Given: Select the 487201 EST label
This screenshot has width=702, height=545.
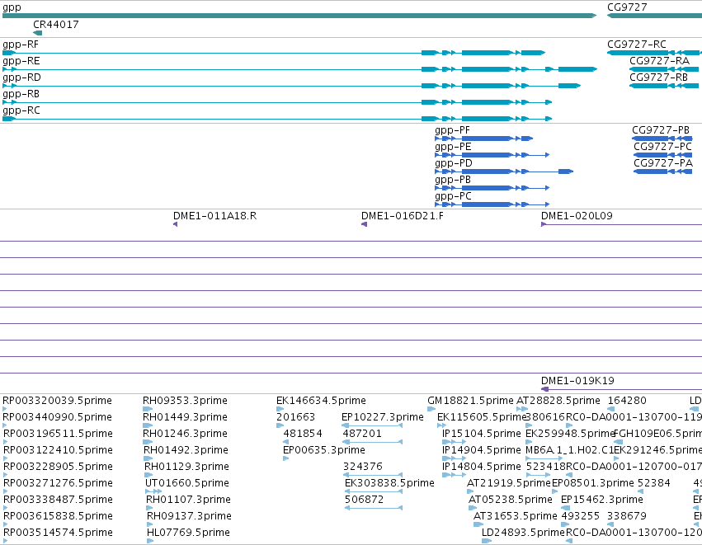Looking at the screenshot, I should 362,434.
